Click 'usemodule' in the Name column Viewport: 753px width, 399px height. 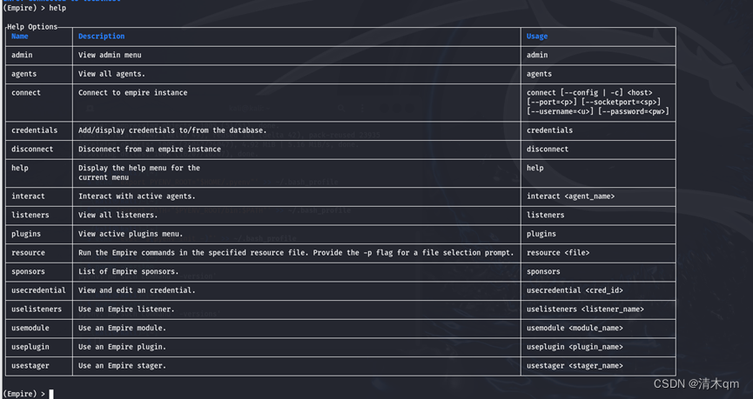30,328
